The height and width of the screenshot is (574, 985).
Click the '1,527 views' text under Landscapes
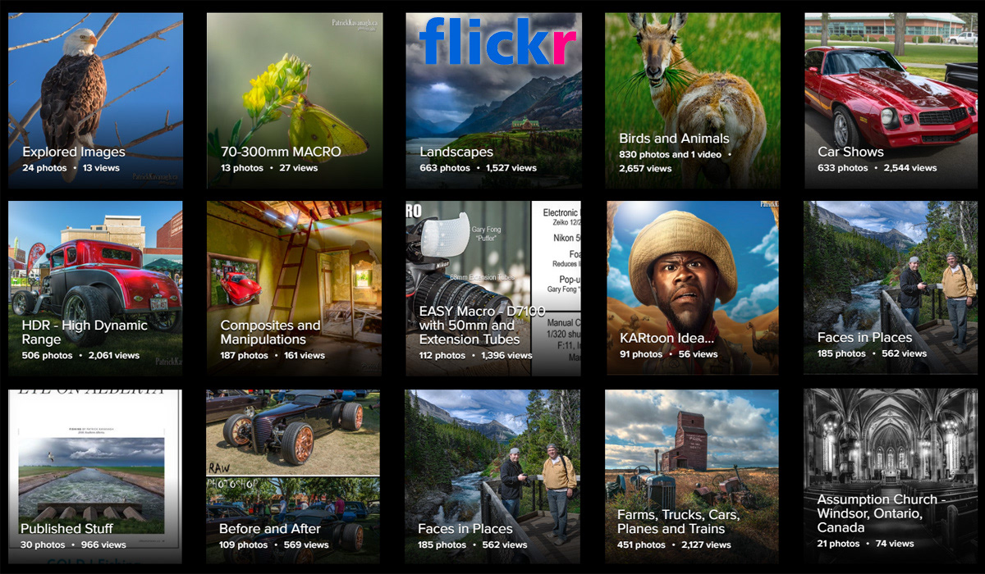click(x=511, y=168)
